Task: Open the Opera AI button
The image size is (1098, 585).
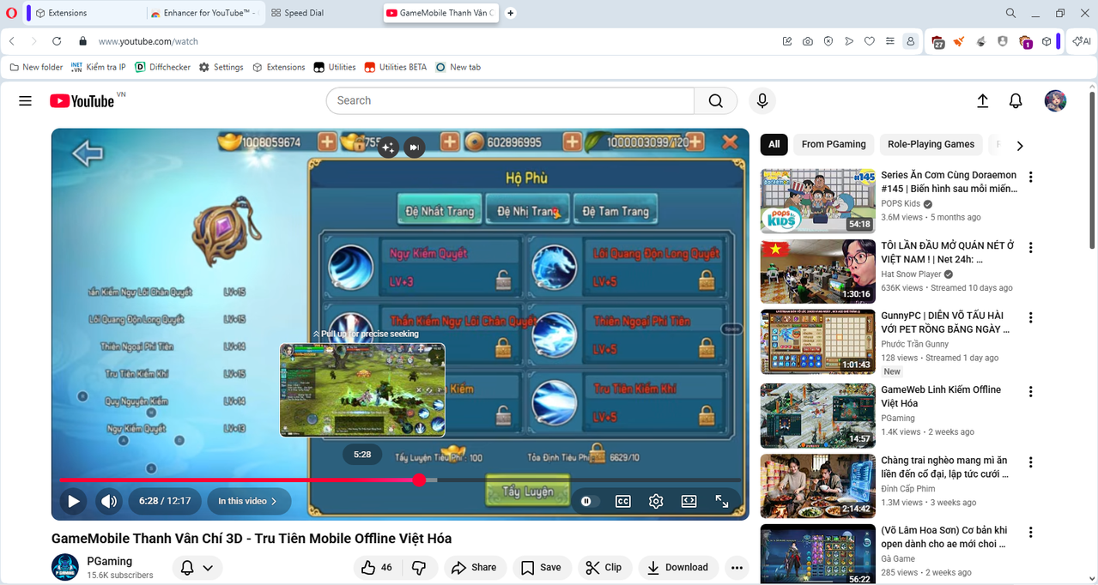Action: [x=1080, y=41]
